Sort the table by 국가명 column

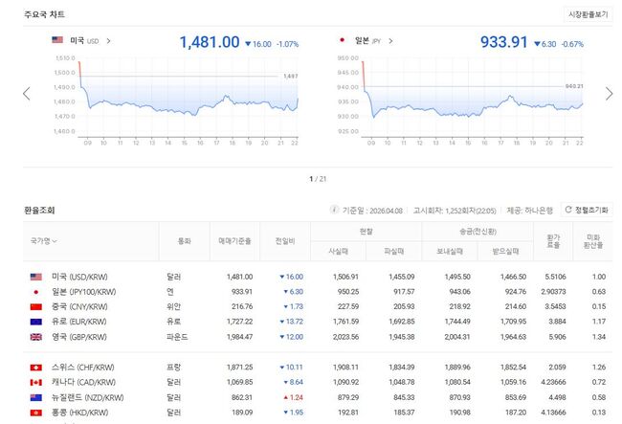pos(44,241)
